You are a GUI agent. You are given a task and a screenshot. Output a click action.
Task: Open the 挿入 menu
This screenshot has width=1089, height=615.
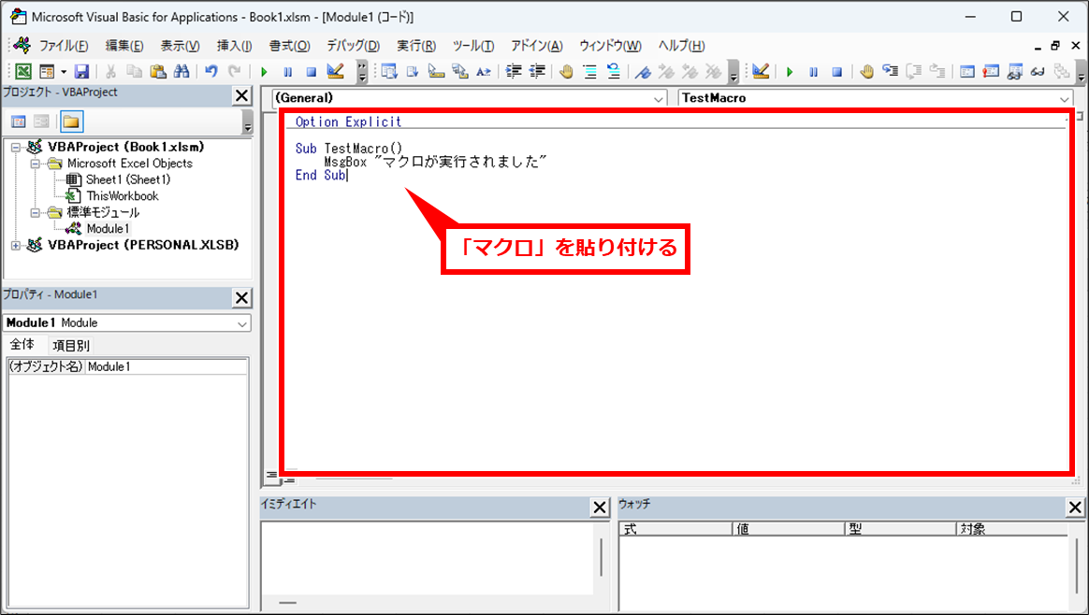(x=234, y=46)
